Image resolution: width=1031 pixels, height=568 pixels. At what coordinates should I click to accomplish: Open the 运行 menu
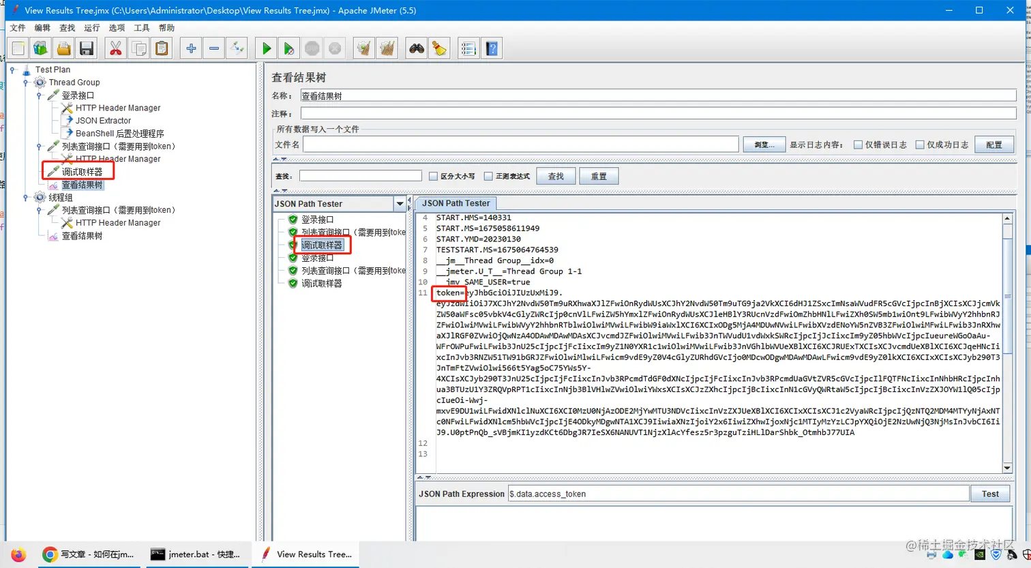92,28
